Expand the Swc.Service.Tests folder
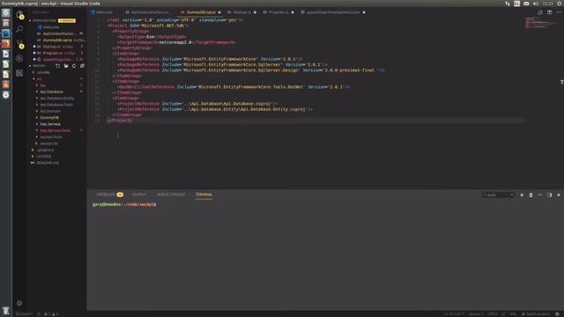This screenshot has height=317, width=564. click(55, 131)
